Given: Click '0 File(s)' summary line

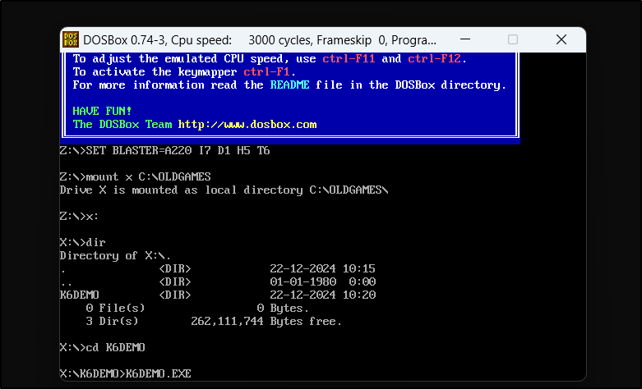Looking at the screenshot, I should [197, 308].
